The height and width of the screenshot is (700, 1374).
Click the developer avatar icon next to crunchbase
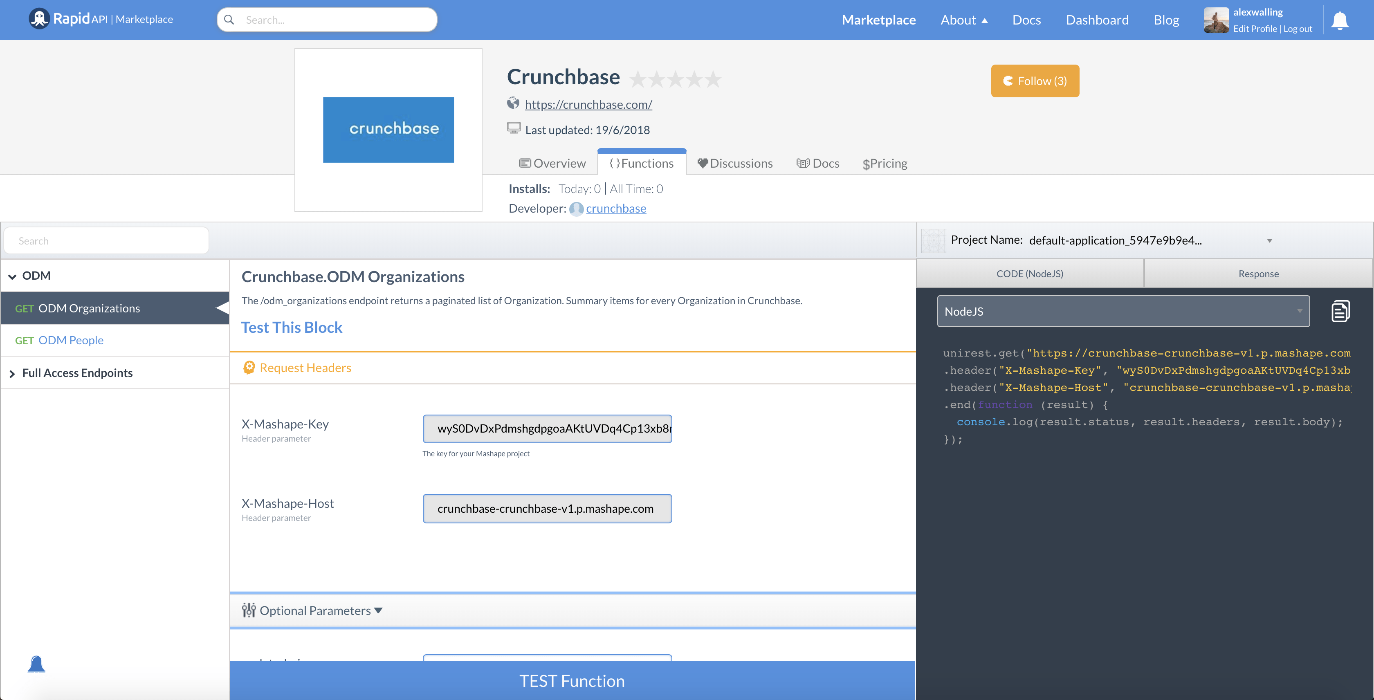coord(576,209)
